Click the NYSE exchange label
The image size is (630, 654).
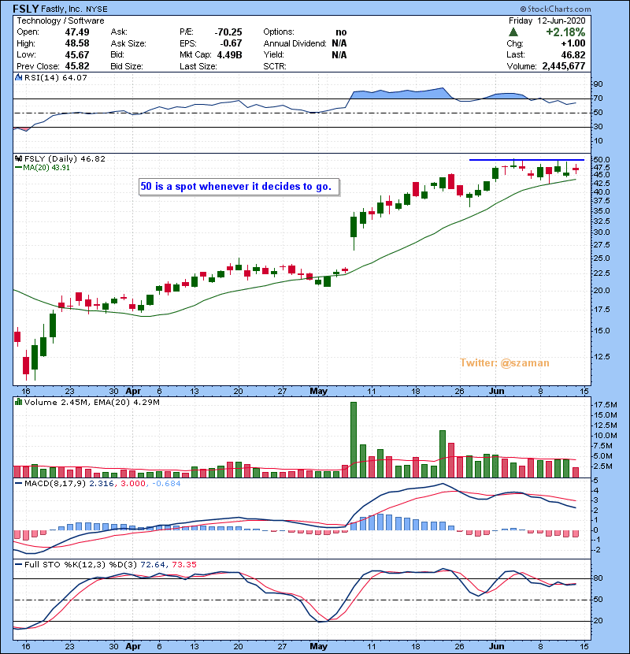[x=97, y=9]
